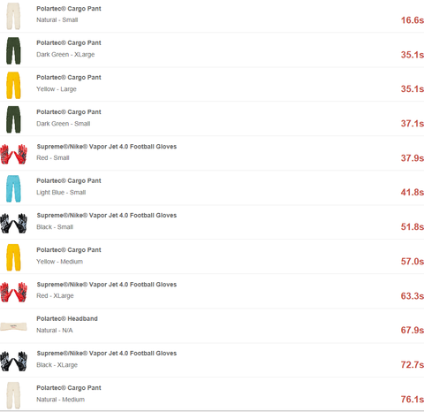Select the "Dark Green - XLarge" variant text

click(65, 55)
